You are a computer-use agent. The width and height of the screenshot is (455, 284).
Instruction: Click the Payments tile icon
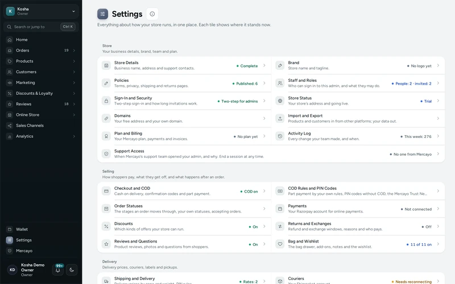coord(280,208)
